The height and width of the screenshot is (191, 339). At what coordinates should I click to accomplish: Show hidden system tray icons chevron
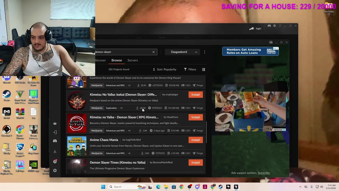300,187
